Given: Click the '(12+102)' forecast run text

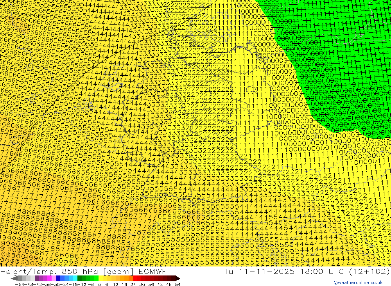Looking at the screenshot, I should (x=369, y=272).
